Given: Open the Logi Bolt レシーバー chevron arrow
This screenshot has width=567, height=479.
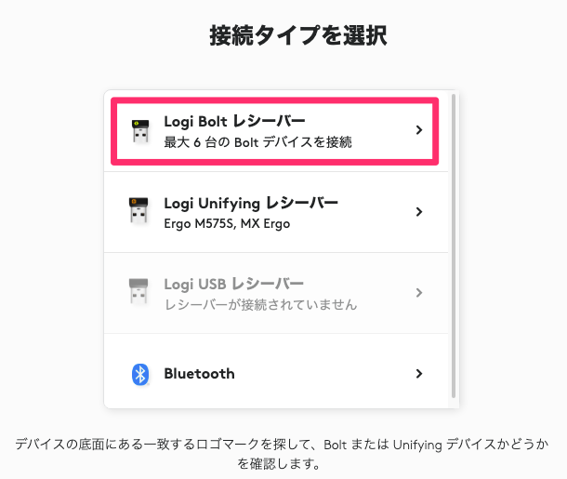Looking at the screenshot, I should (x=419, y=130).
